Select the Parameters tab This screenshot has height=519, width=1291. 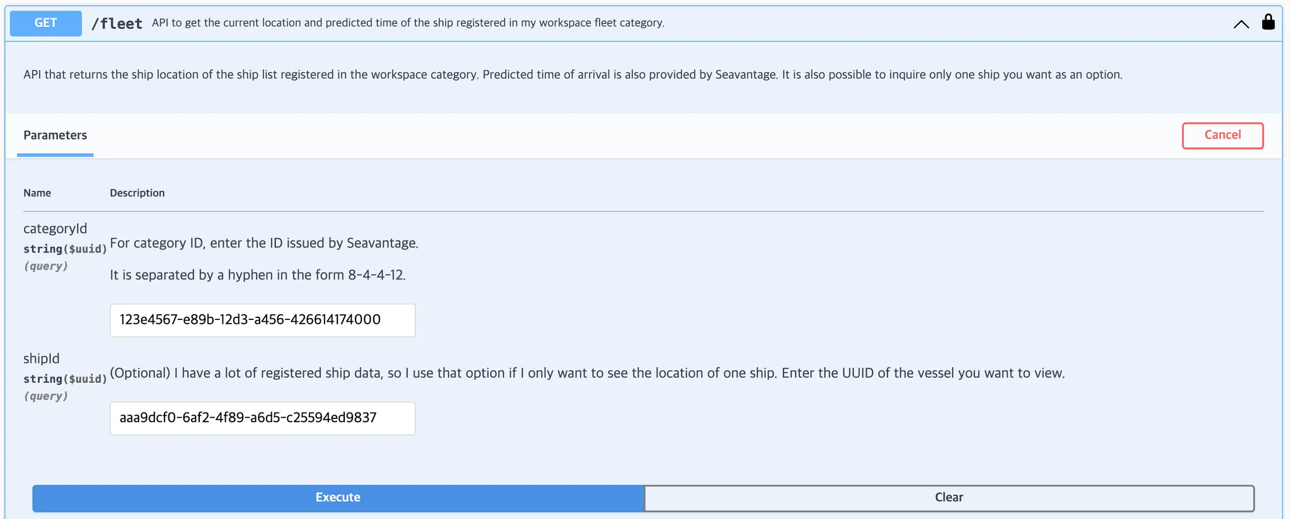click(55, 135)
